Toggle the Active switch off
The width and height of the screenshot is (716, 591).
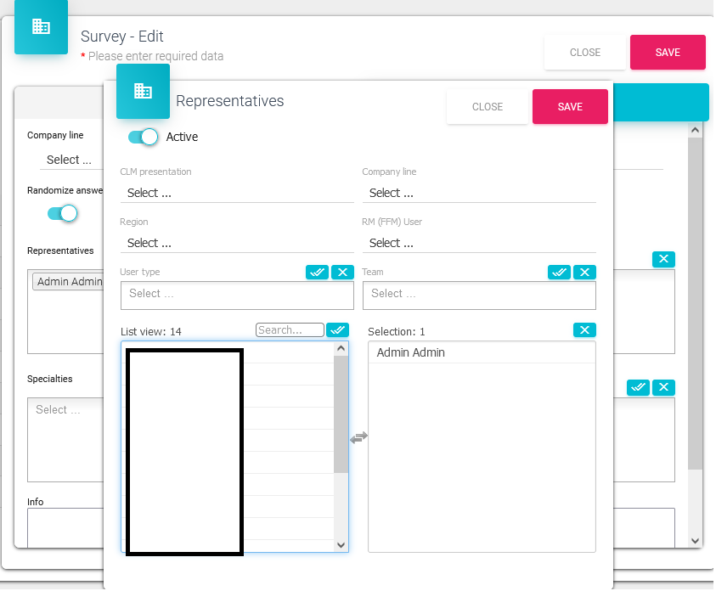pos(143,137)
